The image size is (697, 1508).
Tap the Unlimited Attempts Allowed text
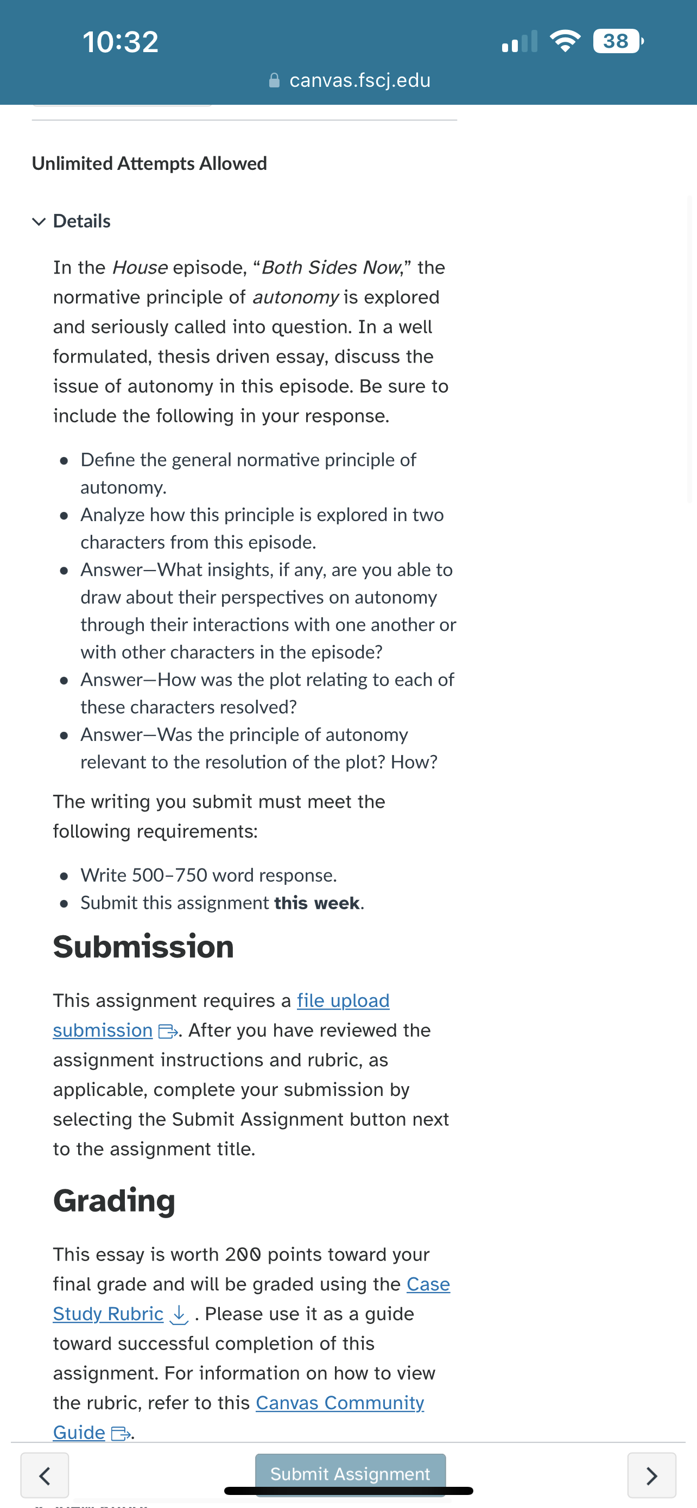click(149, 163)
